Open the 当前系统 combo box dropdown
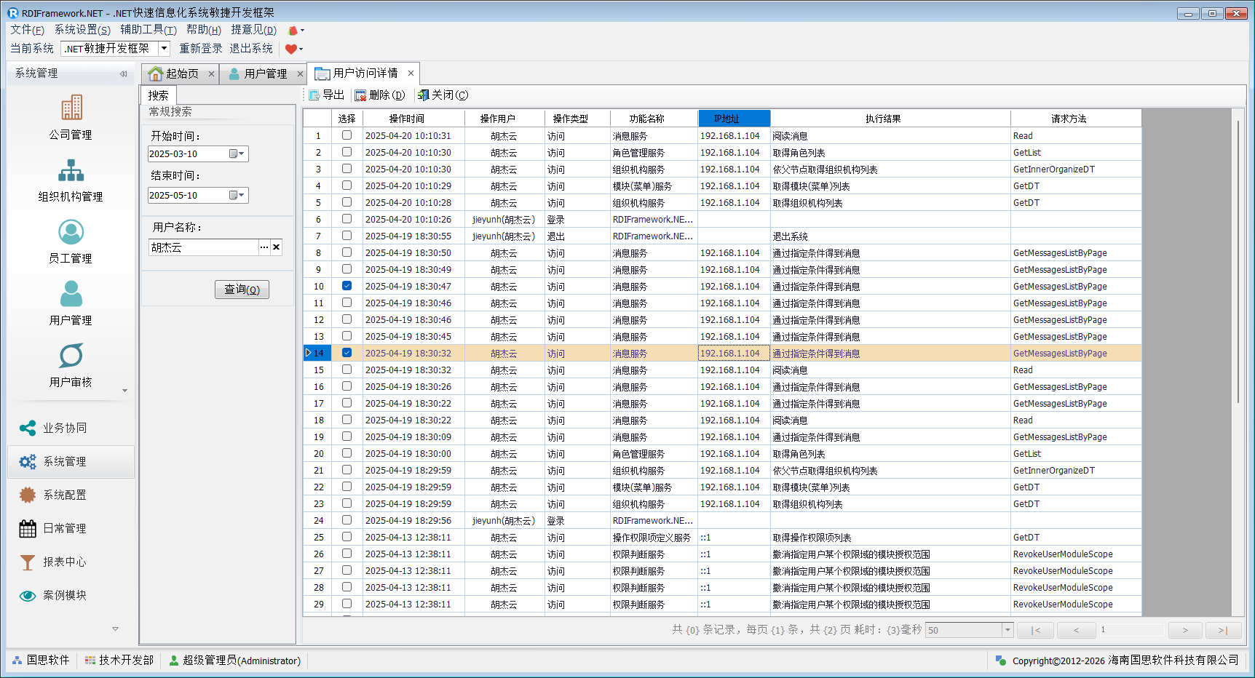Viewport: 1255px width, 678px height. [x=165, y=49]
